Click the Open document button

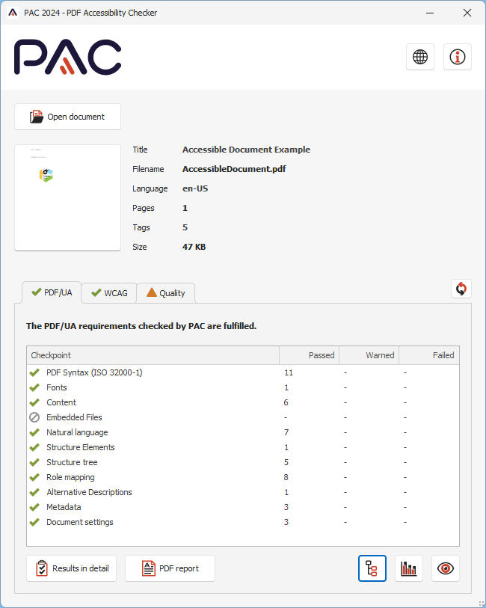(67, 117)
